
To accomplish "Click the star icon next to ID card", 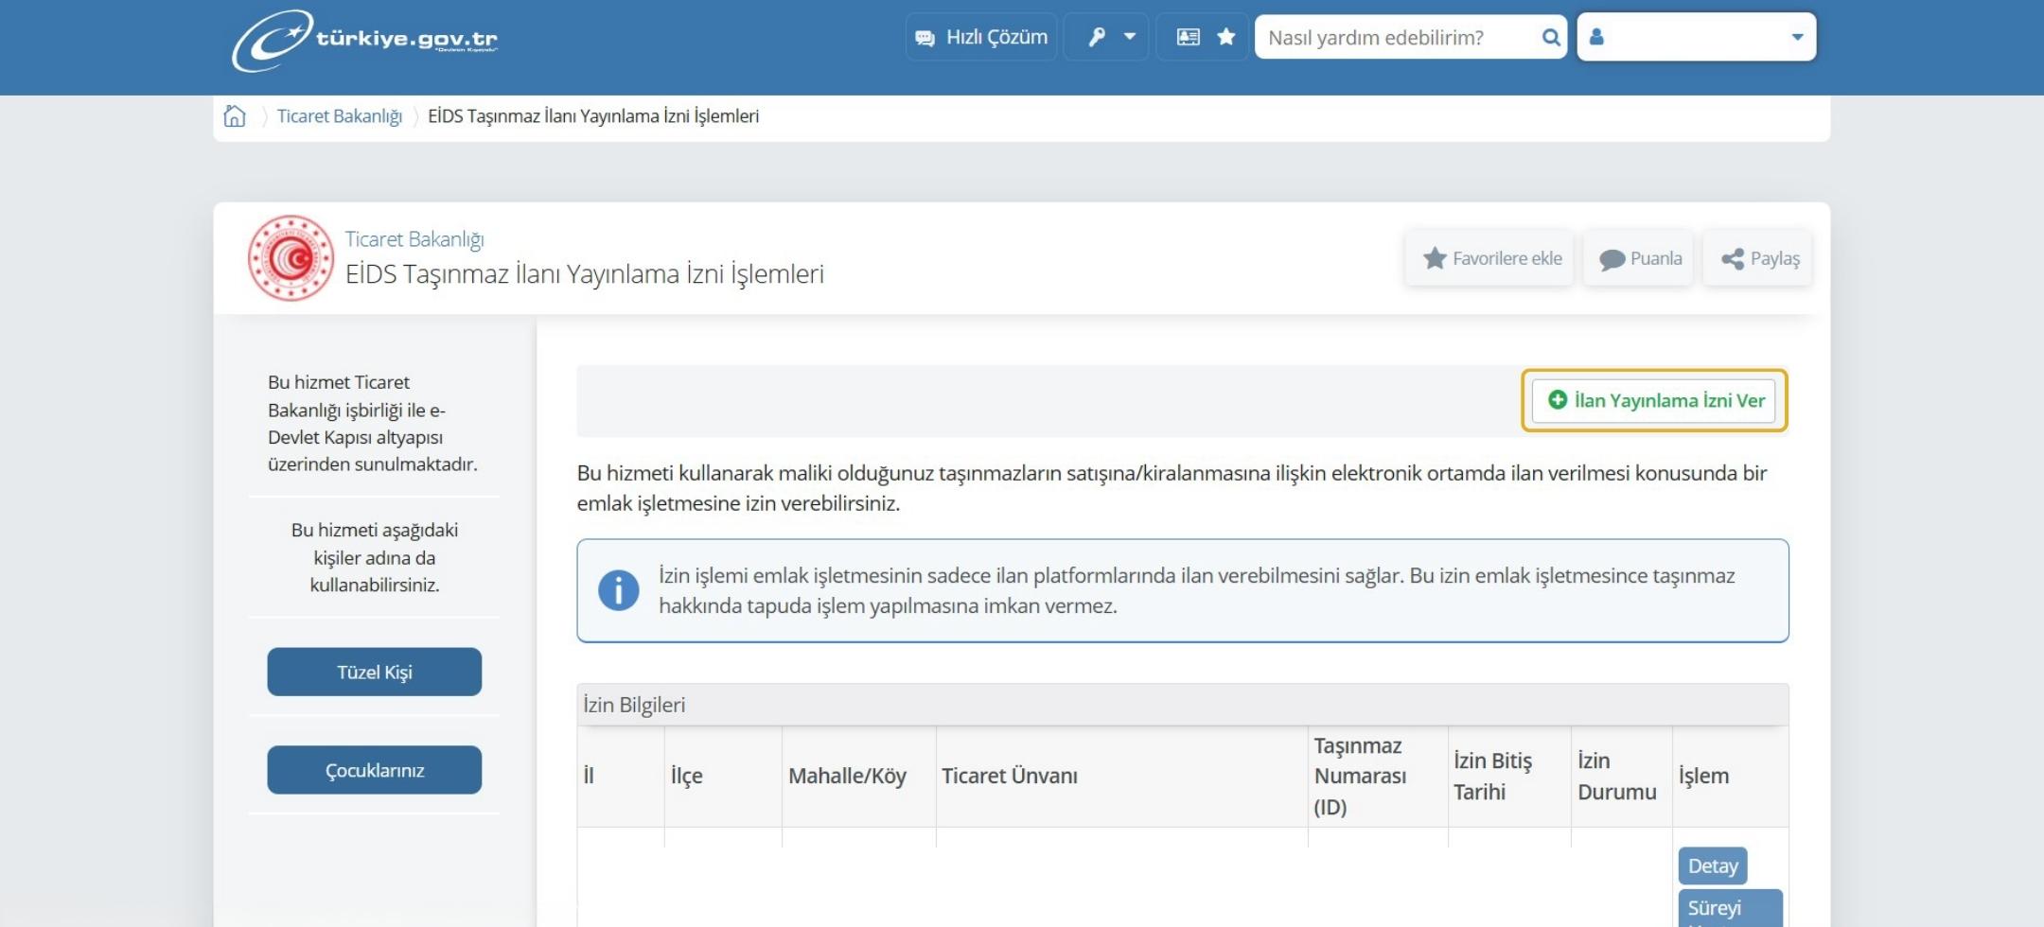I will (x=1226, y=37).
